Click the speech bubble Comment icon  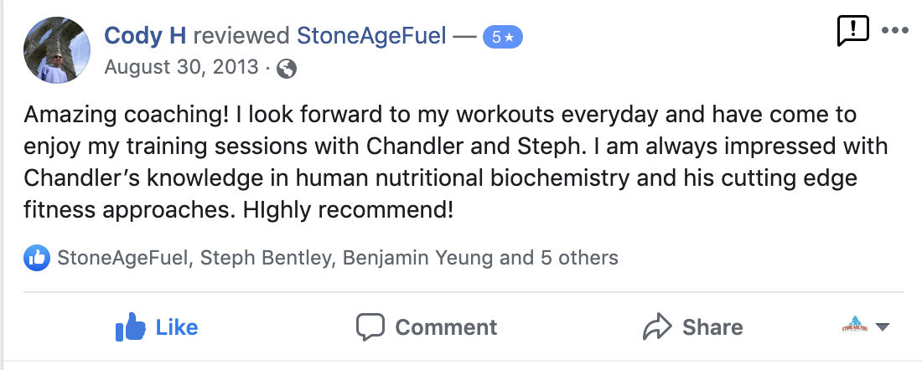click(x=370, y=326)
